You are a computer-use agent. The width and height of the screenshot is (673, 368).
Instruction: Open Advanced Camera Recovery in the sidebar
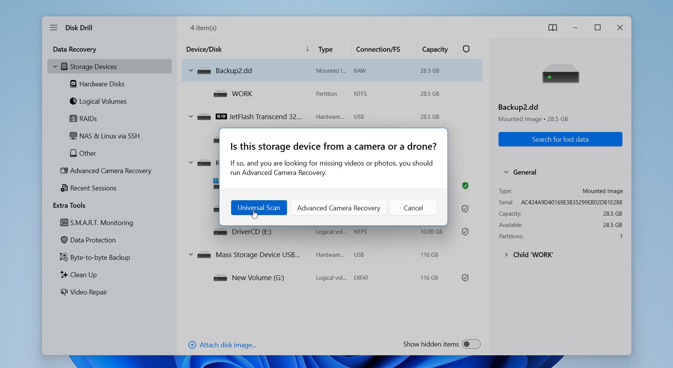point(106,171)
